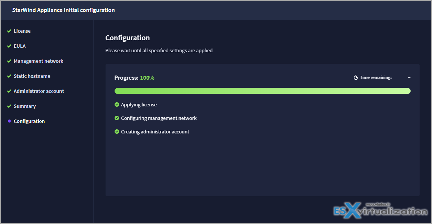Open the Administrator account step

pyautogui.click(x=39, y=91)
